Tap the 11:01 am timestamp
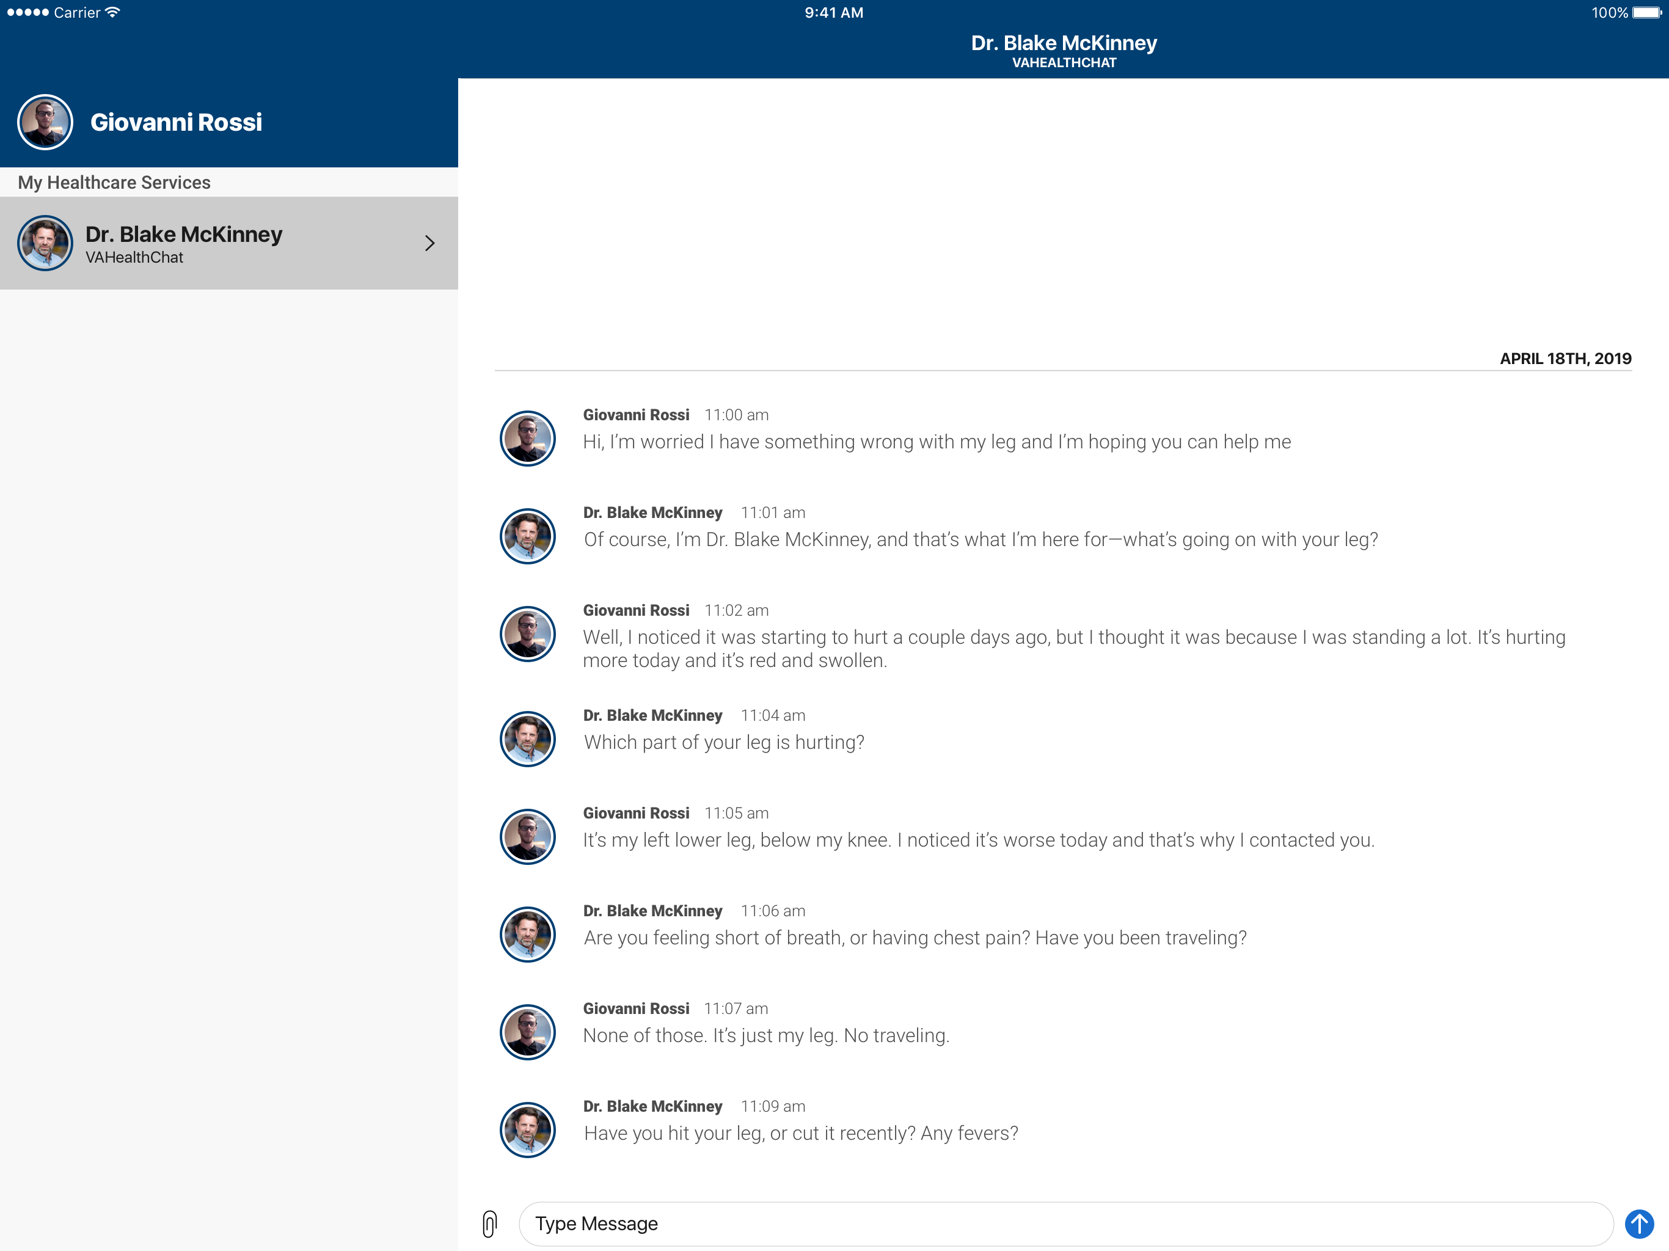1669x1251 pixels. click(x=773, y=513)
